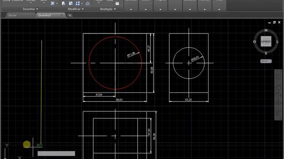Switch to the Iniciar tab

pos(12,15)
